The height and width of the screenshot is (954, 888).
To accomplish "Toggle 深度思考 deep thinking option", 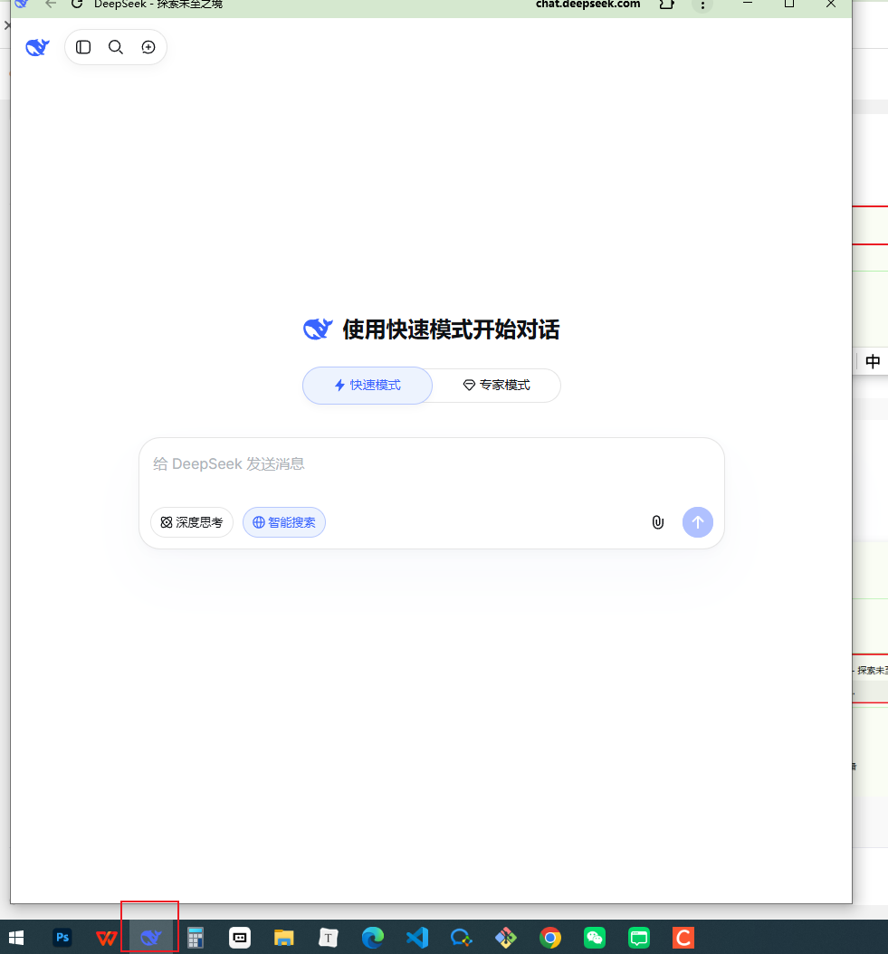I will click(192, 522).
